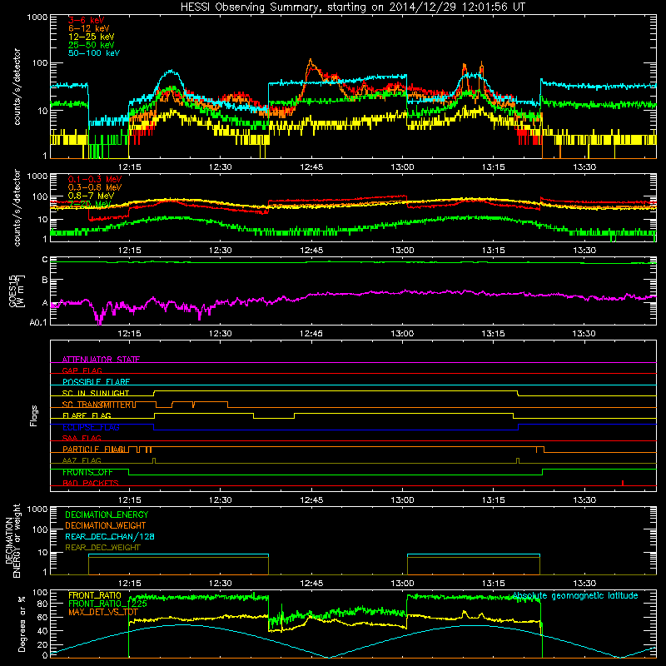The height and width of the screenshot is (666, 666).
Task: Click the DECIMATION ENERGY or weight axis title
Action: (x=12, y=540)
